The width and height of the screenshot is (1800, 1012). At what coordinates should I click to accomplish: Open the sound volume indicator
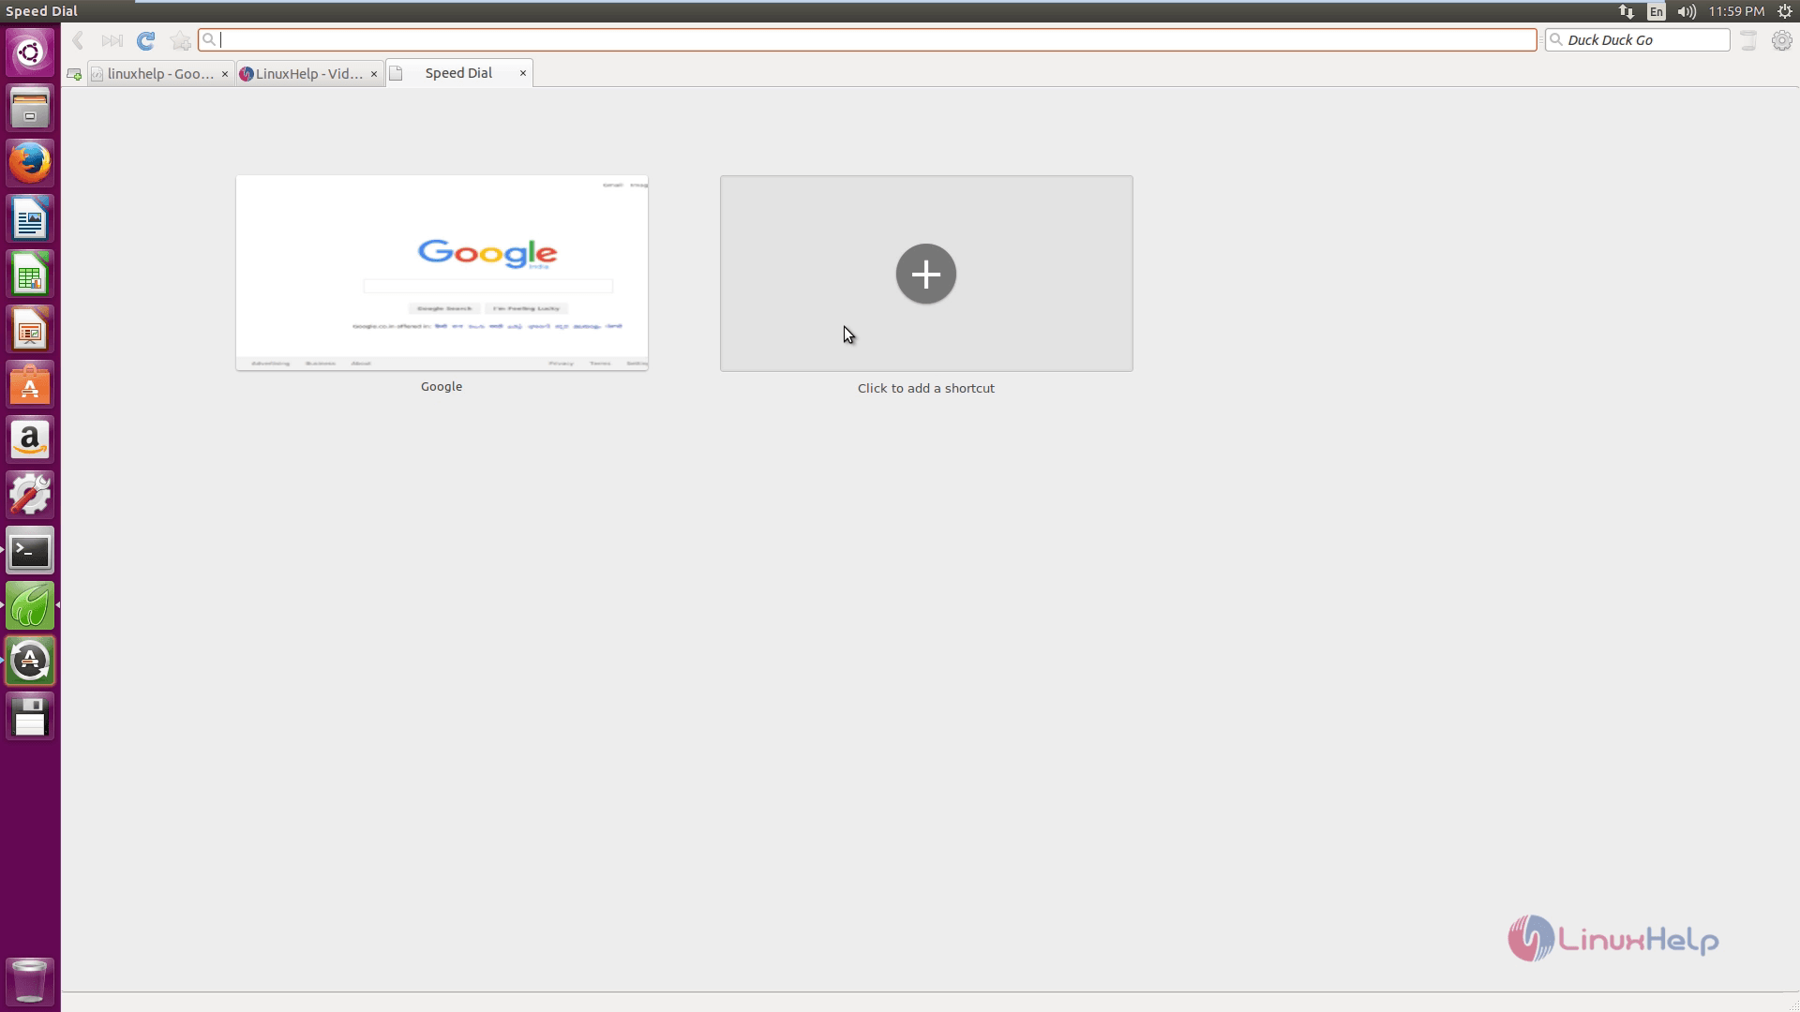[1687, 11]
